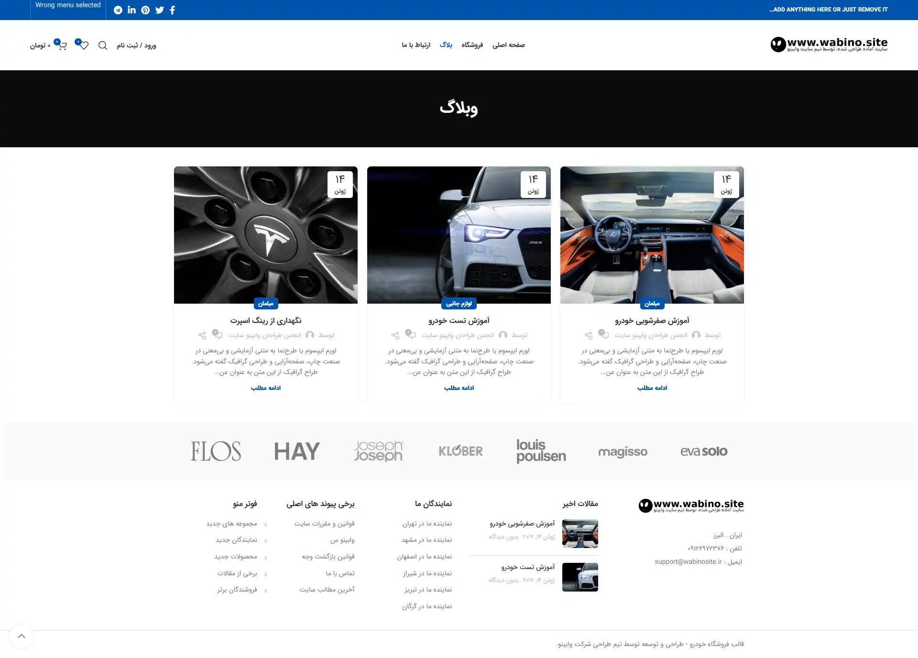The image size is (918, 658).
Task: Click ورود / ثبت نام login link
Action: [x=136, y=45]
